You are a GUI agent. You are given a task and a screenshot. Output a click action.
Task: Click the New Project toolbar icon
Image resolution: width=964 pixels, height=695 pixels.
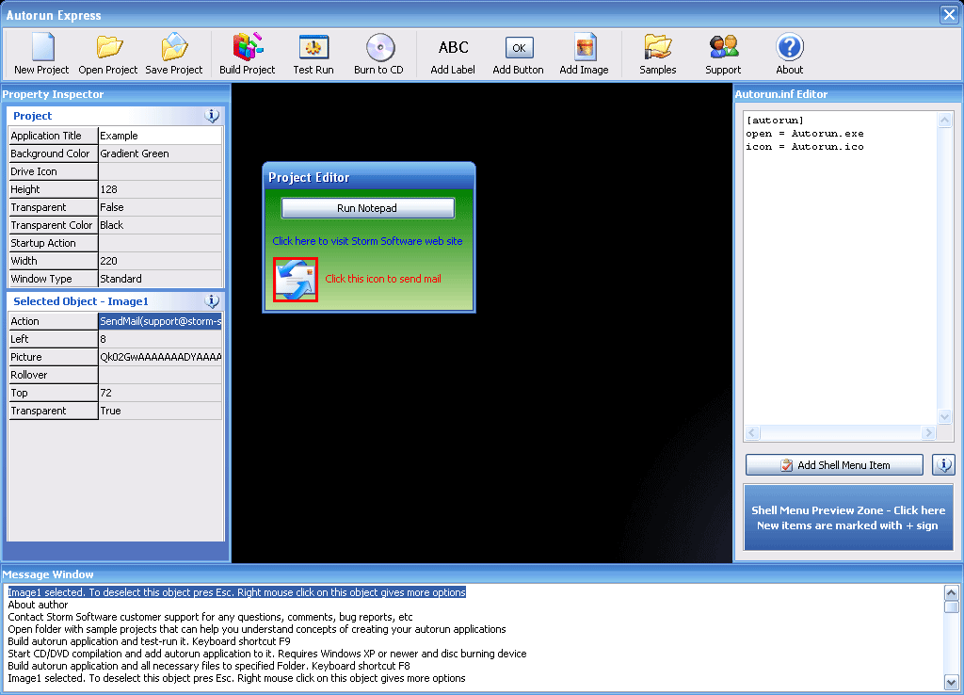coord(41,48)
